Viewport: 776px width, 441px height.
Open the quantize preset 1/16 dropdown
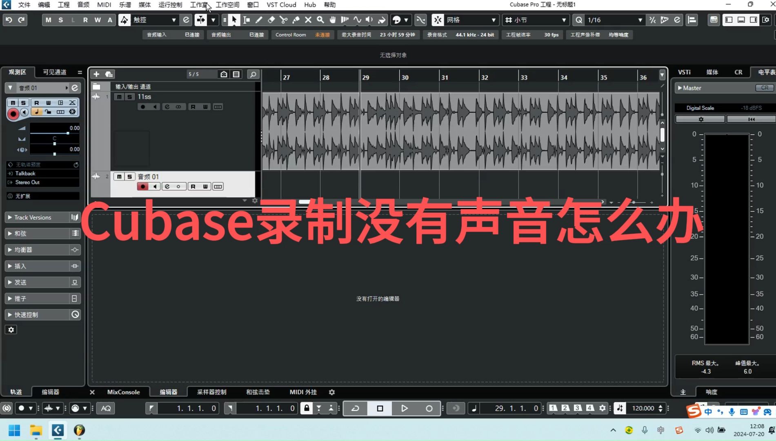coord(614,20)
